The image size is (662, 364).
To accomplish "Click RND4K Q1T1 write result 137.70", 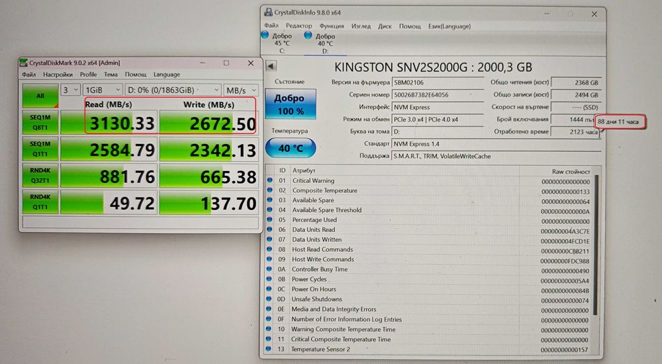I will 209,202.
